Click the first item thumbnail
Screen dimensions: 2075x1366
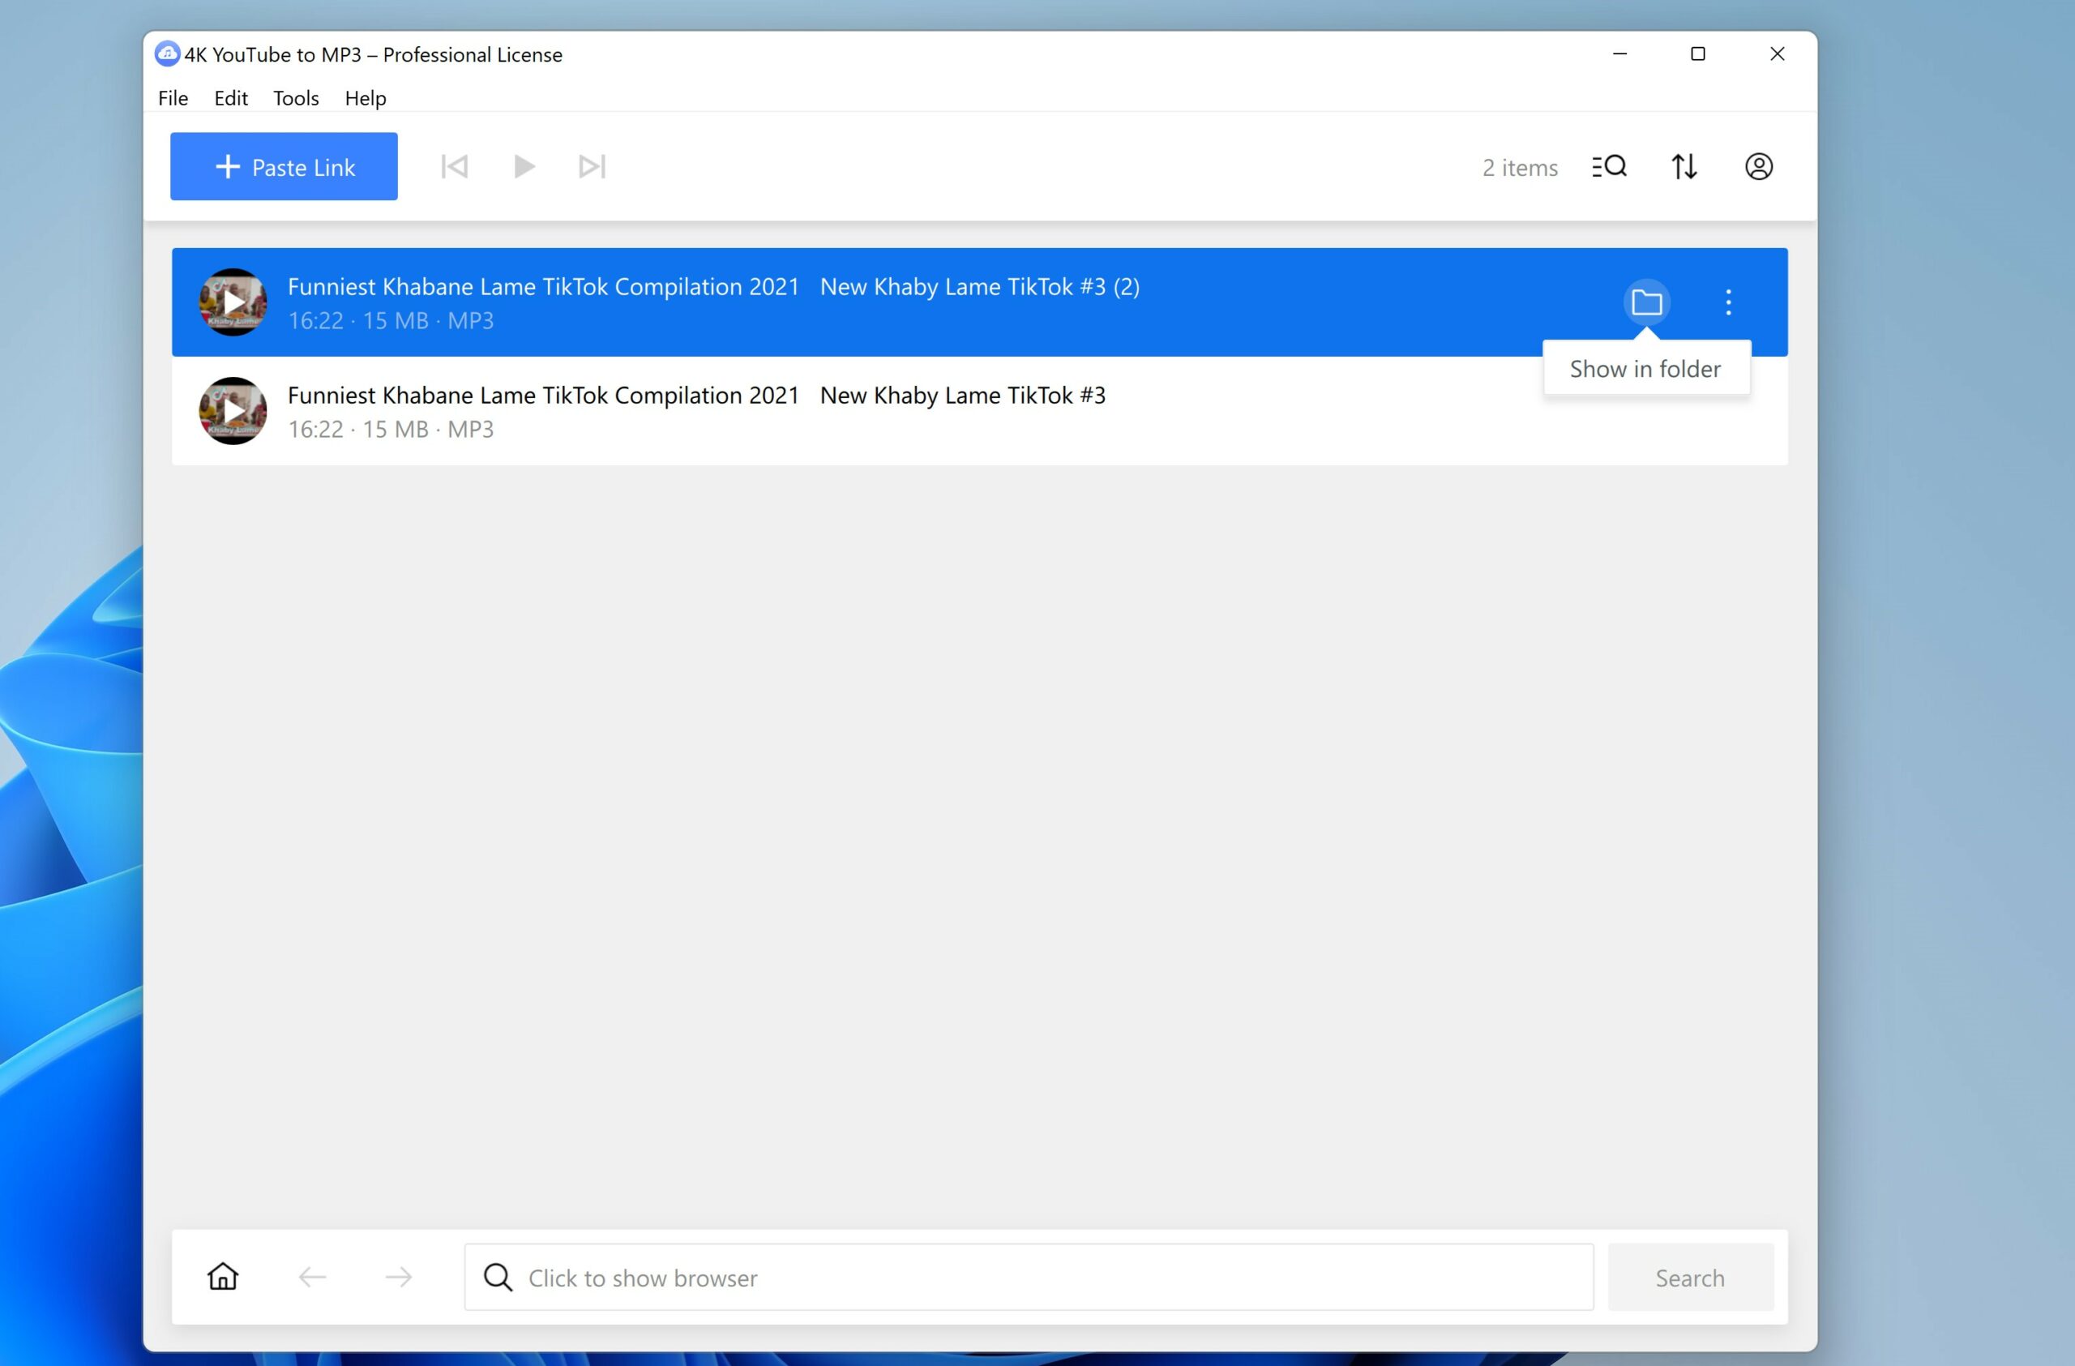(x=232, y=302)
